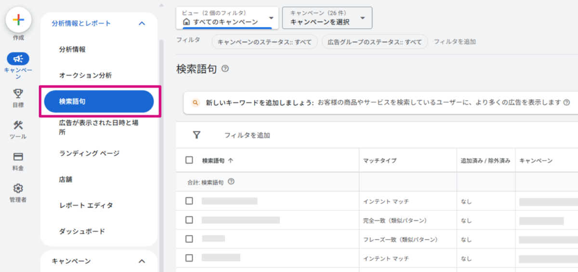Open the Goals (目標) trophy icon

pos(18,93)
